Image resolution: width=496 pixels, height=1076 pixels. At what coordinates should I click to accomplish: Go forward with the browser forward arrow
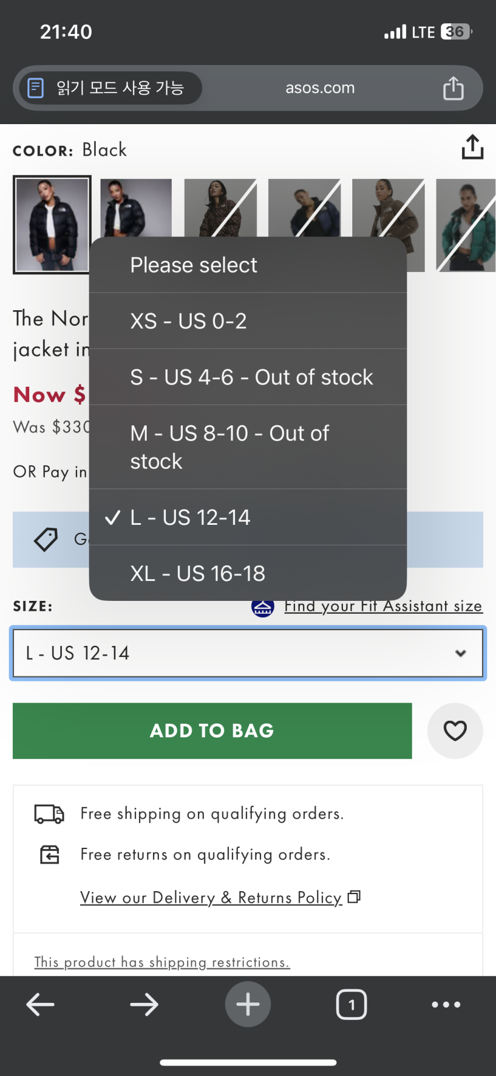click(144, 1005)
